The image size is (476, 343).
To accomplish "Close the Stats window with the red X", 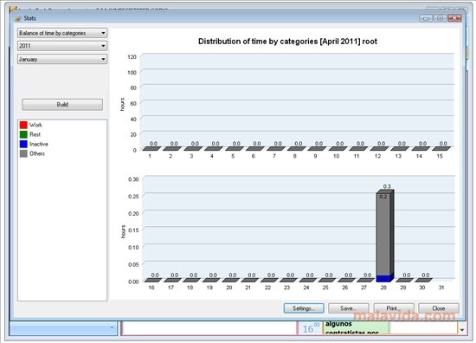I will coord(454,18).
